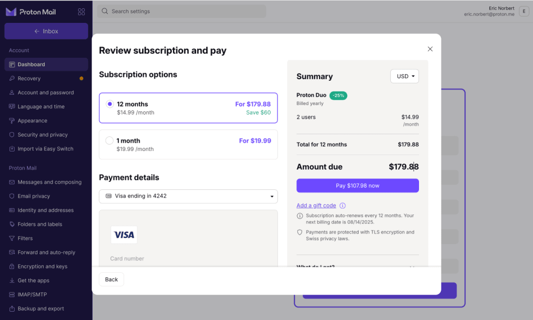This screenshot has width=533, height=320.
Task: Click the Identity and addresses icon
Action: pyautogui.click(x=12, y=210)
